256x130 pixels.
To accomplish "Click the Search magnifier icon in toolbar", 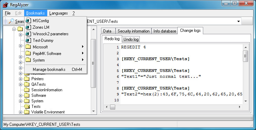I will (11, 21).
